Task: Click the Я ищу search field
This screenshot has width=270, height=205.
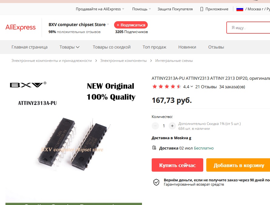Action: click(248, 28)
